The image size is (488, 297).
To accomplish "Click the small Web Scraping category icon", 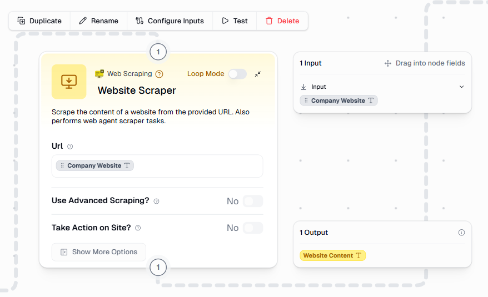I will pos(99,74).
